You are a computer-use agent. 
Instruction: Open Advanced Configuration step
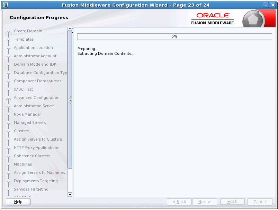click(x=37, y=98)
